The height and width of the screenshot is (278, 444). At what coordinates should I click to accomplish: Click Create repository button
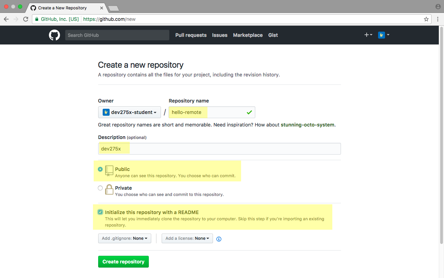point(123,262)
